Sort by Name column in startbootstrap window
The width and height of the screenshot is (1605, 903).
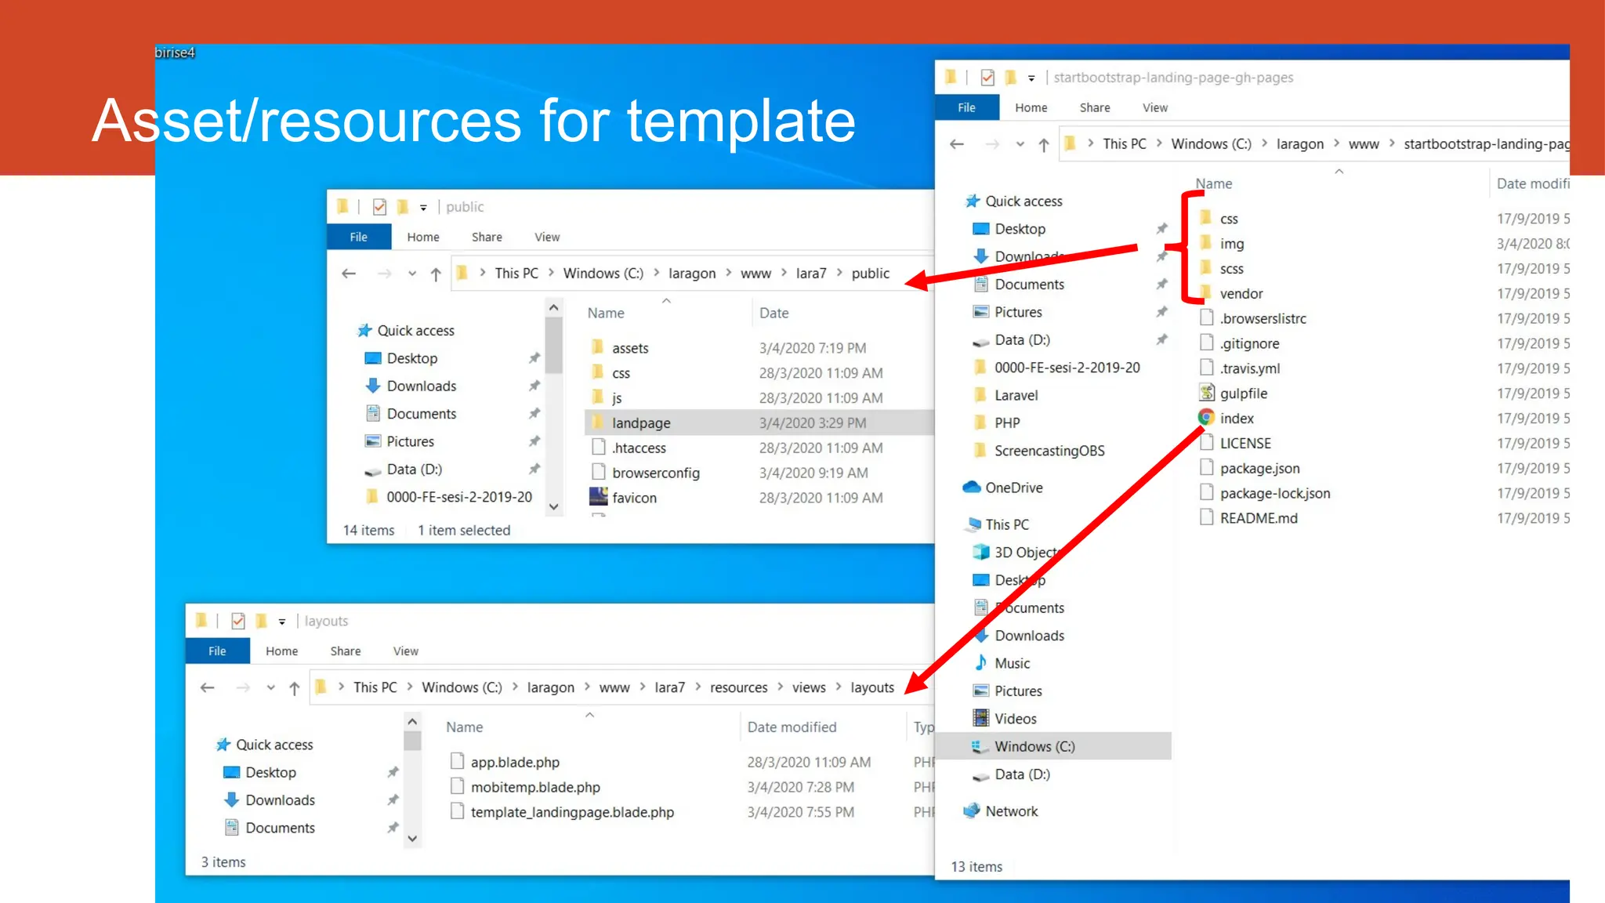[1214, 183]
